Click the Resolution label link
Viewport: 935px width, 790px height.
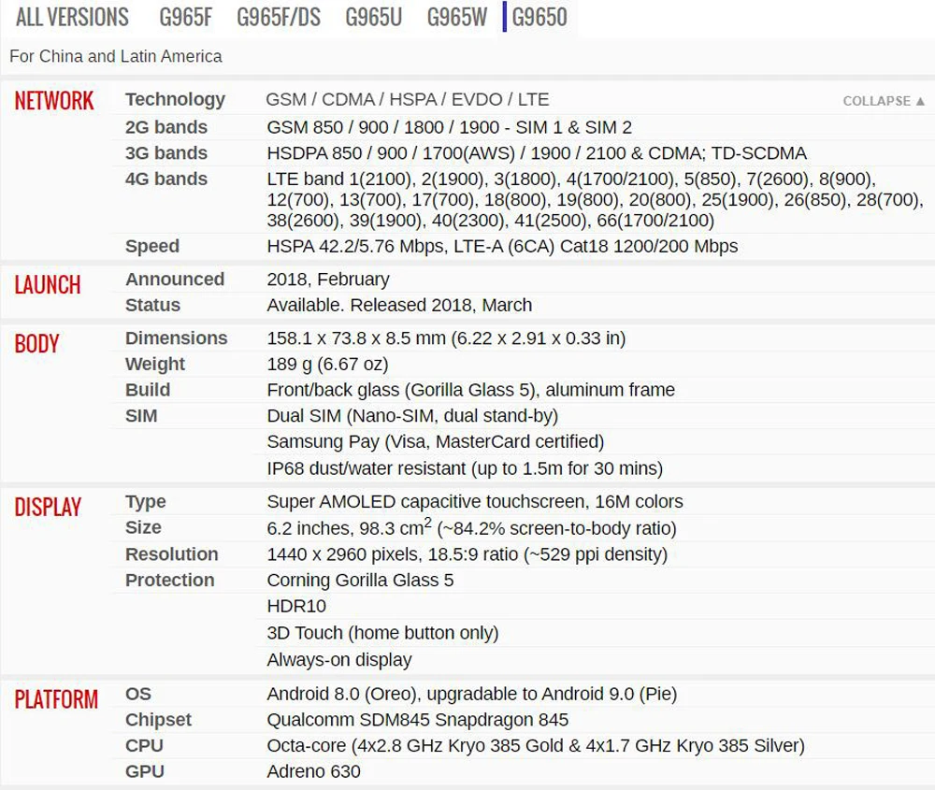pyautogui.click(x=172, y=554)
